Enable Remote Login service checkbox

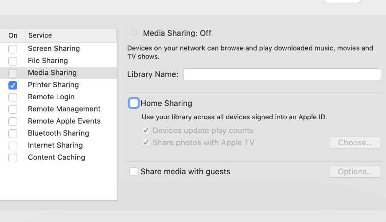pos(13,97)
